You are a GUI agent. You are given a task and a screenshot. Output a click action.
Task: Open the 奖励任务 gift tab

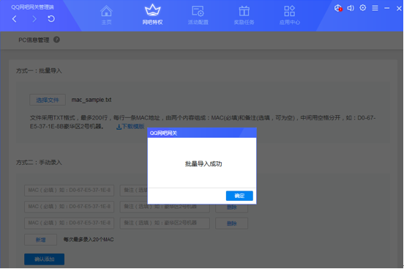tap(244, 15)
